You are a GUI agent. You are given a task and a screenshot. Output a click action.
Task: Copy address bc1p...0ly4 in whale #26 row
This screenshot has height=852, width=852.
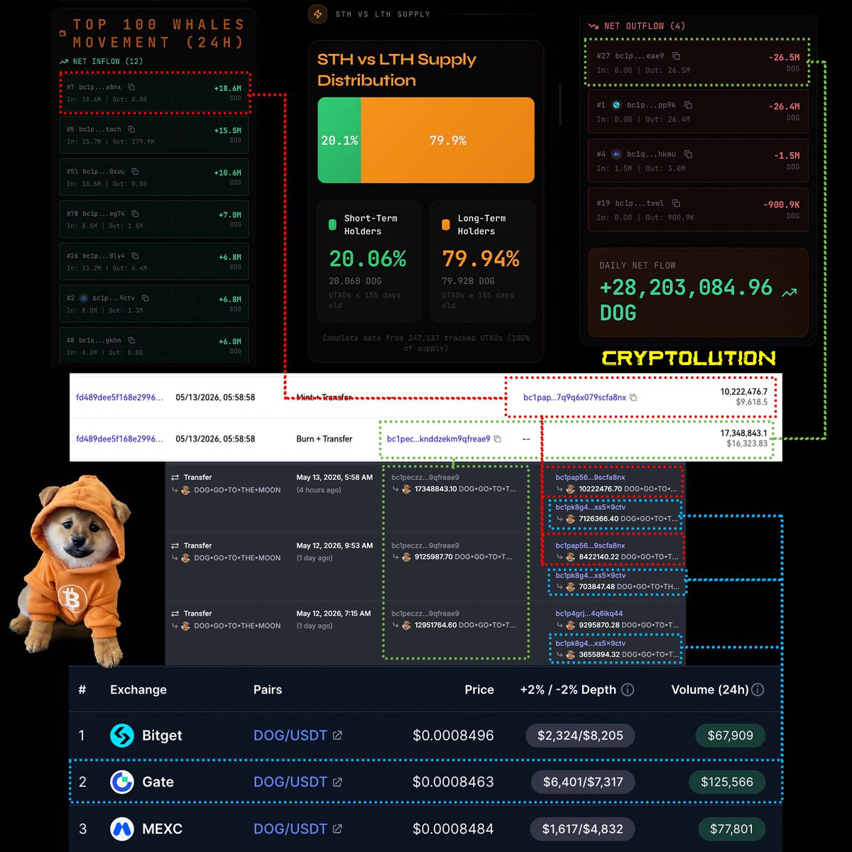(135, 256)
